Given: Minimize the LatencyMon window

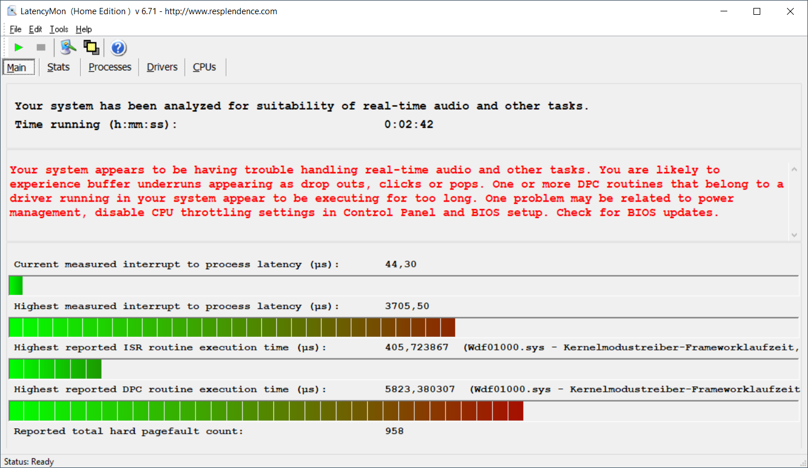Looking at the screenshot, I should pyautogui.click(x=724, y=11).
